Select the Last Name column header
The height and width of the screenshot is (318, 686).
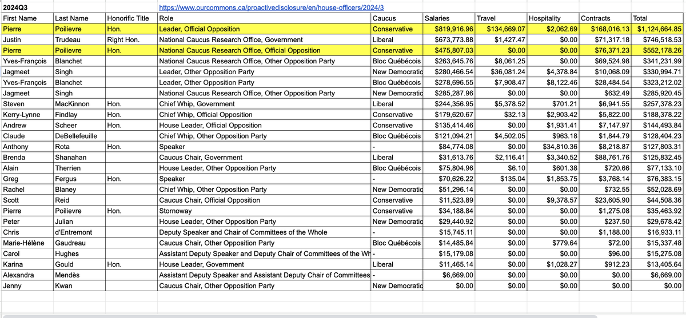78,18
